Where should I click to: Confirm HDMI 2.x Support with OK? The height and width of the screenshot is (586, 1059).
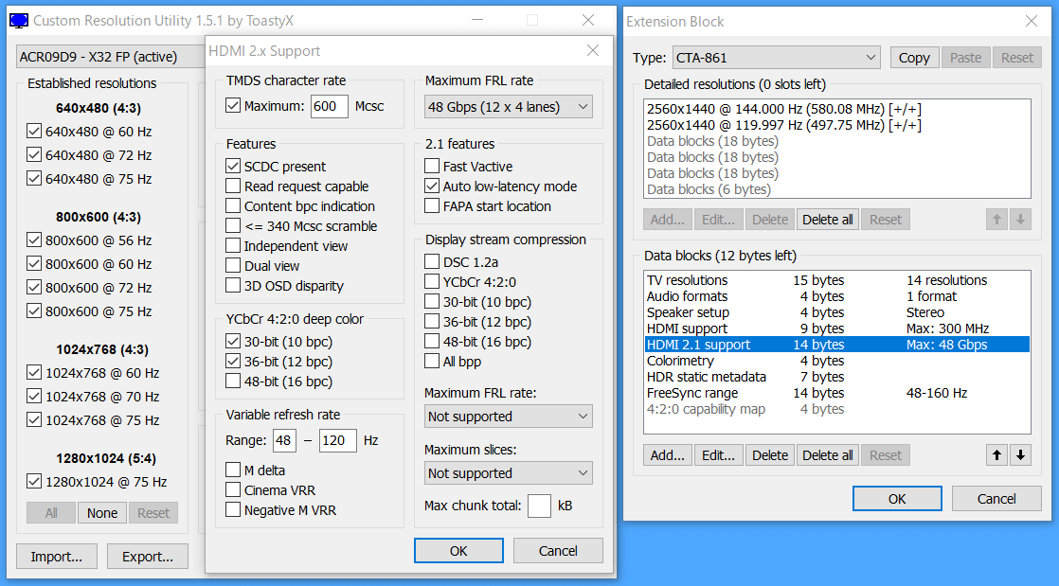click(x=458, y=551)
